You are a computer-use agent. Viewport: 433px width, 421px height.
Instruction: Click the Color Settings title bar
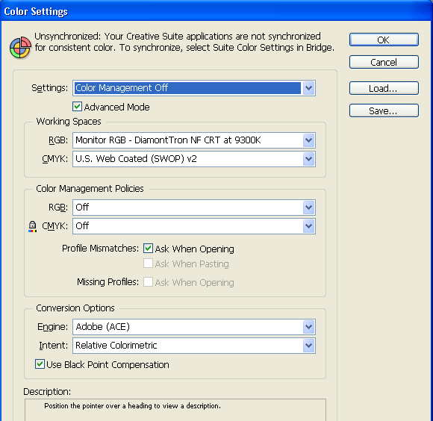click(216, 11)
